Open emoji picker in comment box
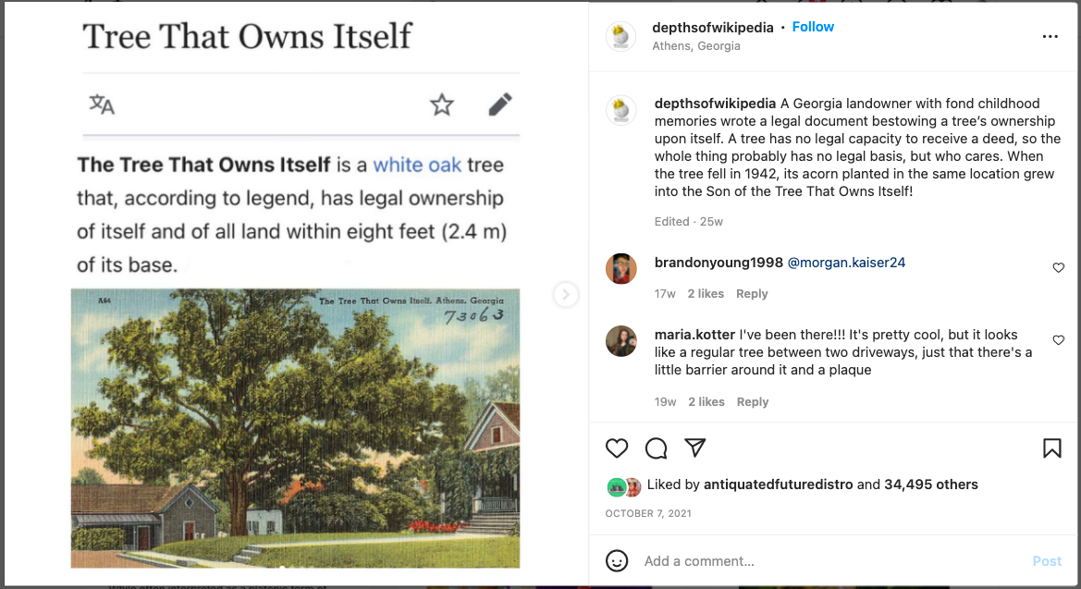Viewport: 1081px width, 589px height. pos(617,560)
